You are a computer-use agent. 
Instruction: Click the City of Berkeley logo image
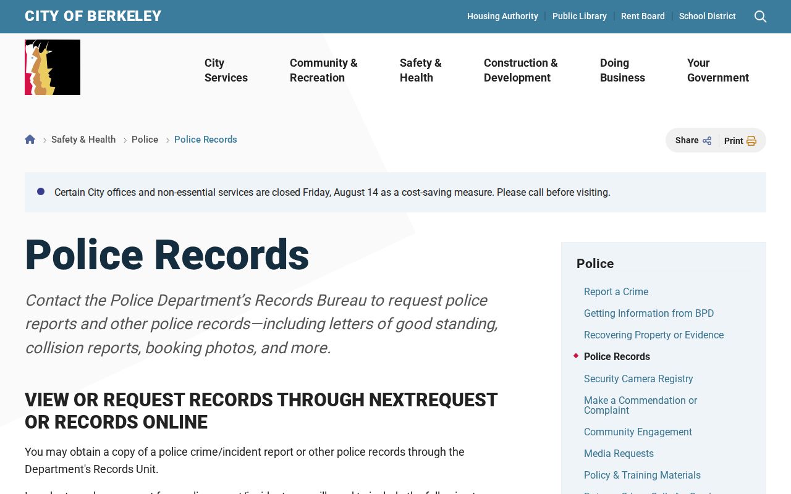tap(53, 67)
